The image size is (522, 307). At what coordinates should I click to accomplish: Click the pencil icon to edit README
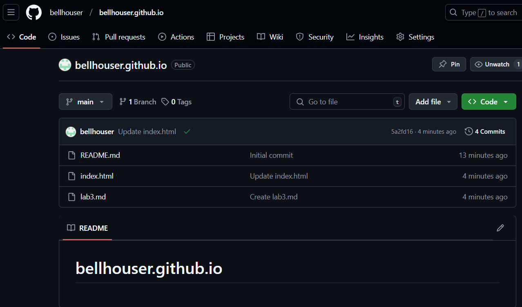click(500, 228)
